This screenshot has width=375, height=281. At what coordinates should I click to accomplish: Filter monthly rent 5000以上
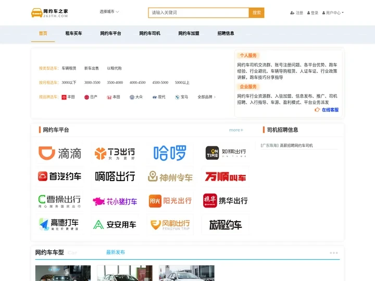click(x=182, y=83)
